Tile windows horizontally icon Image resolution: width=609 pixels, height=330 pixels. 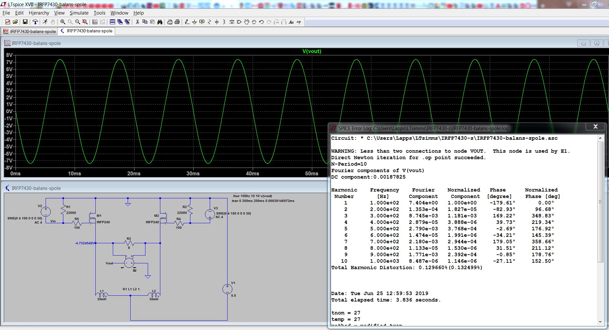pyautogui.click(x=112, y=22)
